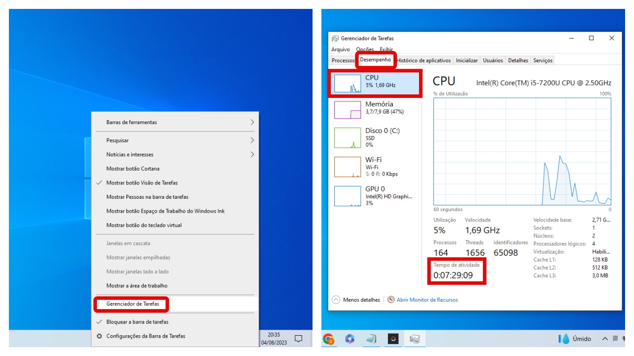Maximize the Gerenciador de Tarefas window
Viewport: 634px width, 356px height.
pos(591,38)
